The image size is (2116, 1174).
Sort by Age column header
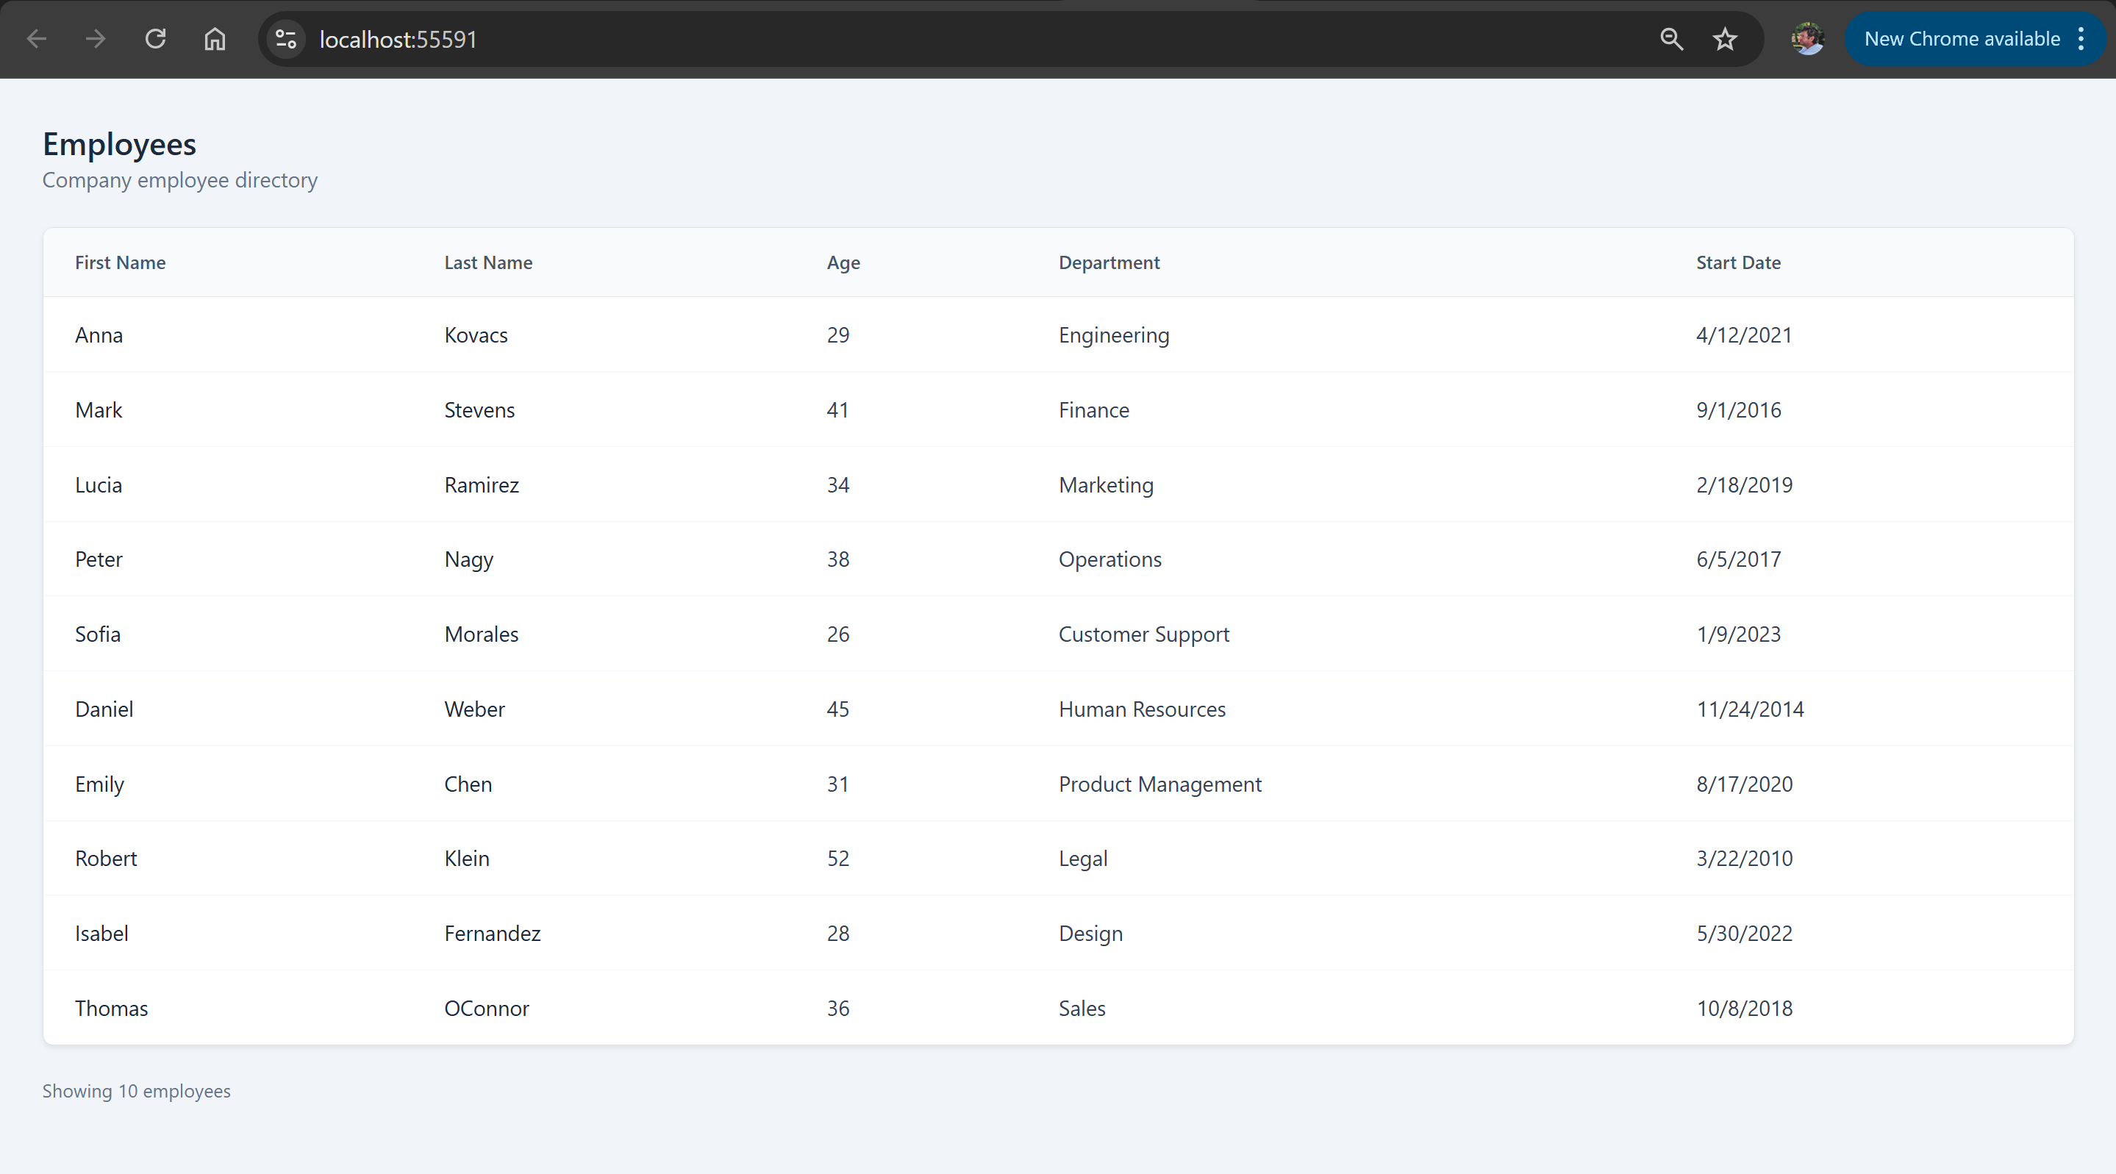pyautogui.click(x=843, y=263)
